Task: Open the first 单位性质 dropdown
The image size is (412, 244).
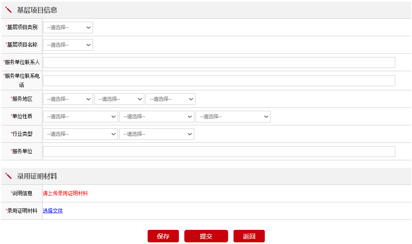Action: (x=80, y=117)
